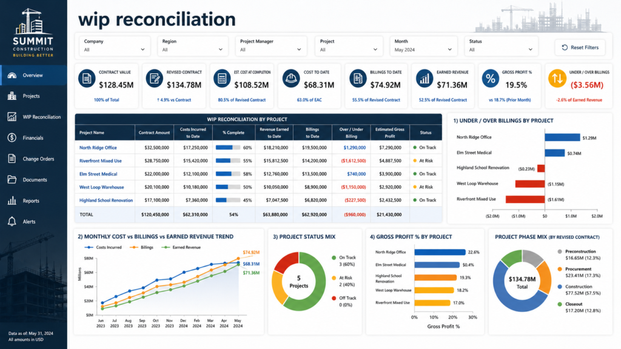Viewport: 621px width, 349px height.
Task: Open the Project Manager filter dropdown
Action: click(271, 46)
